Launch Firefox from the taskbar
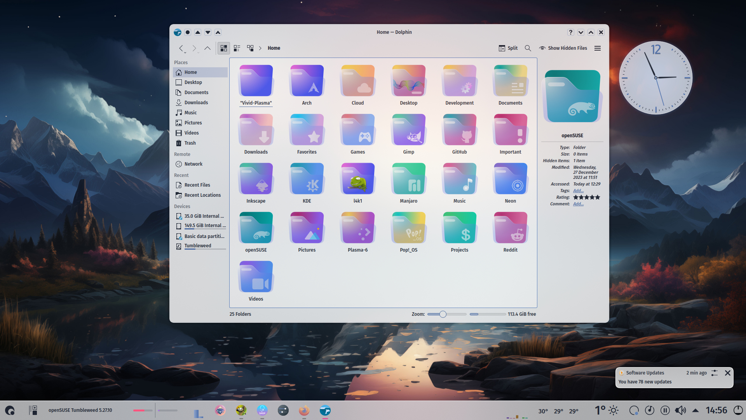Screen dimensions: 746x420 pos(304,410)
